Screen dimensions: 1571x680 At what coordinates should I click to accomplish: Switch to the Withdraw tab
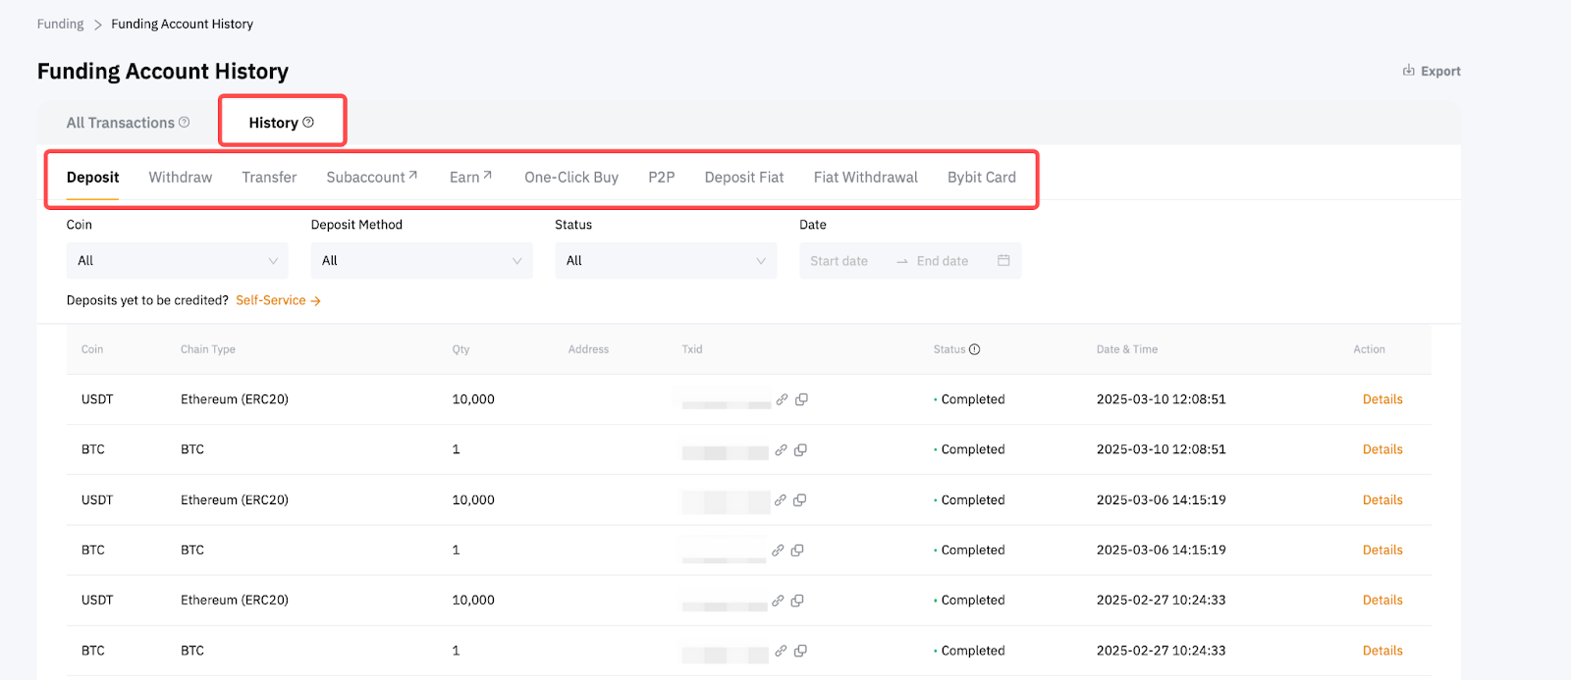click(180, 178)
